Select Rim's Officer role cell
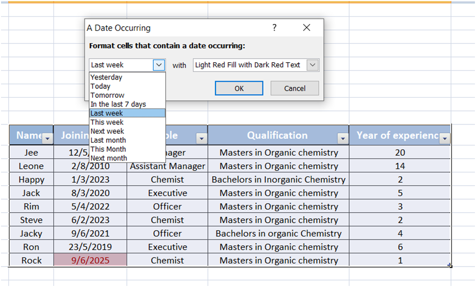This screenshot has width=476, height=287. [x=167, y=206]
